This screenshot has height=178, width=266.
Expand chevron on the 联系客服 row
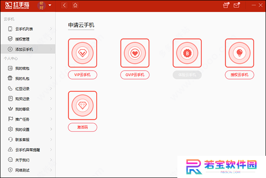click(x=51, y=139)
